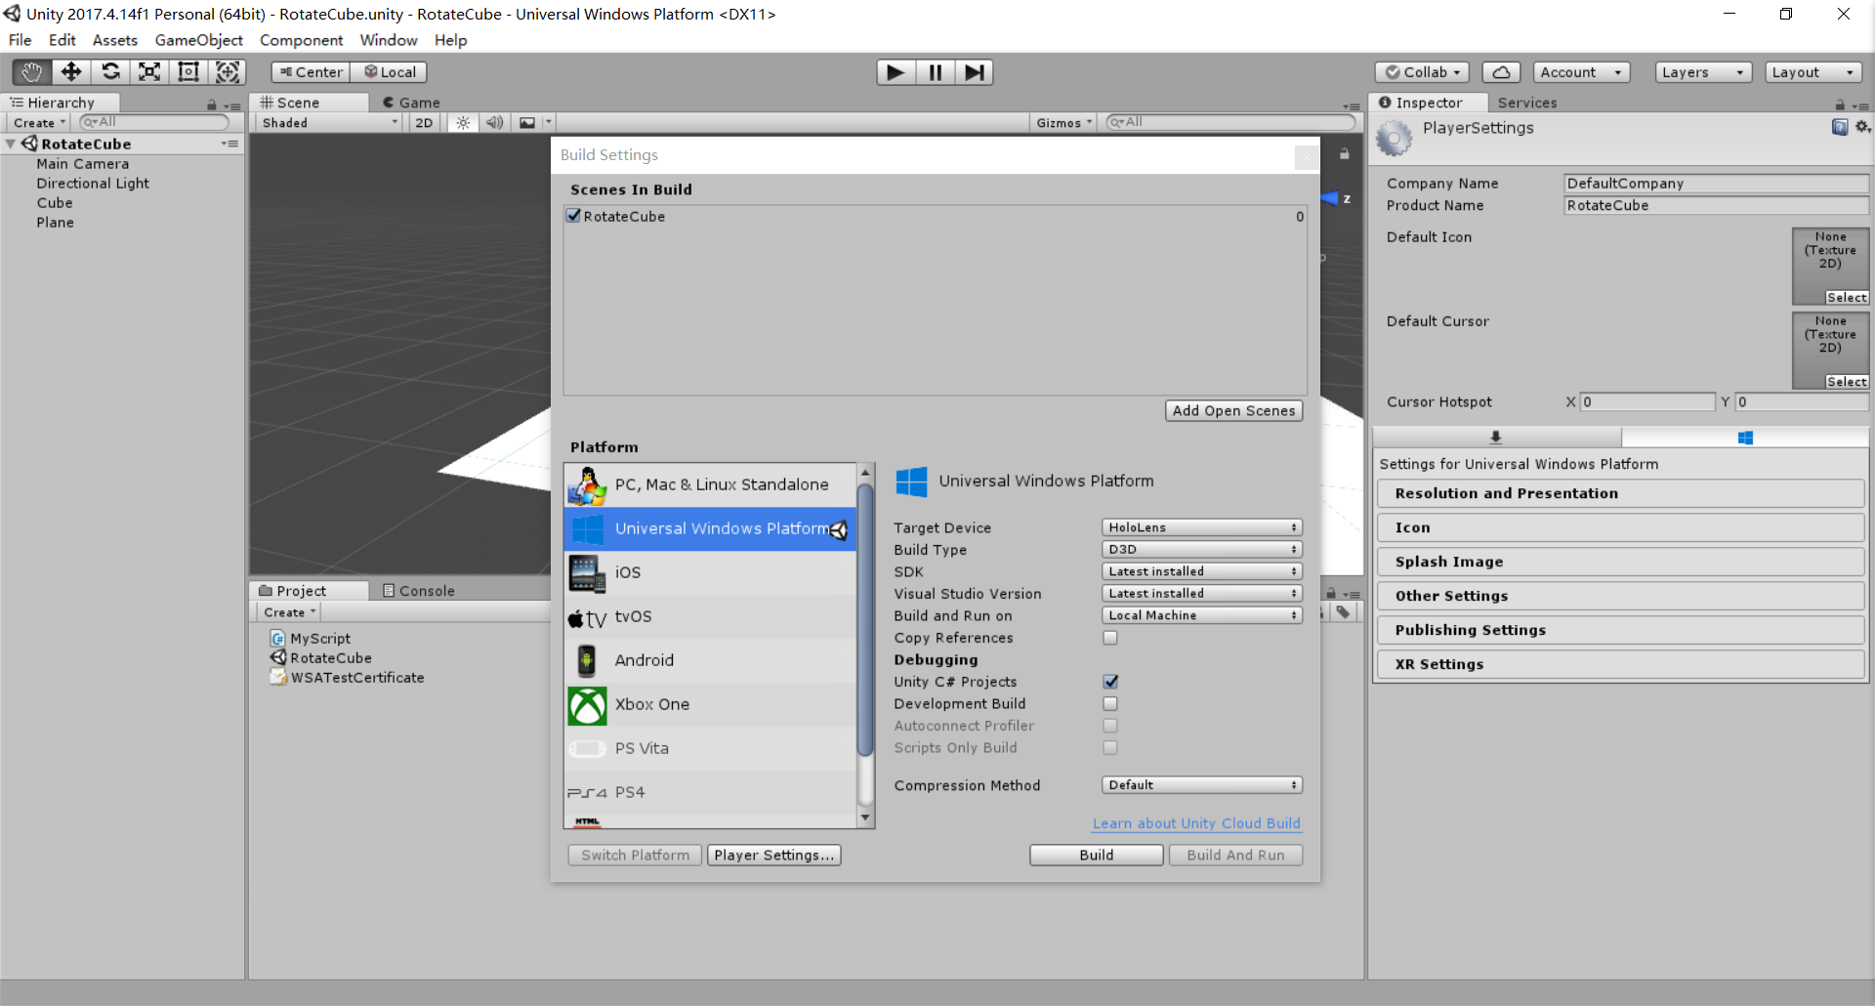The width and height of the screenshot is (1875, 1006).
Task: Open Target Device HoloLens dropdown
Action: pyautogui.click(x=1202, y=527)
